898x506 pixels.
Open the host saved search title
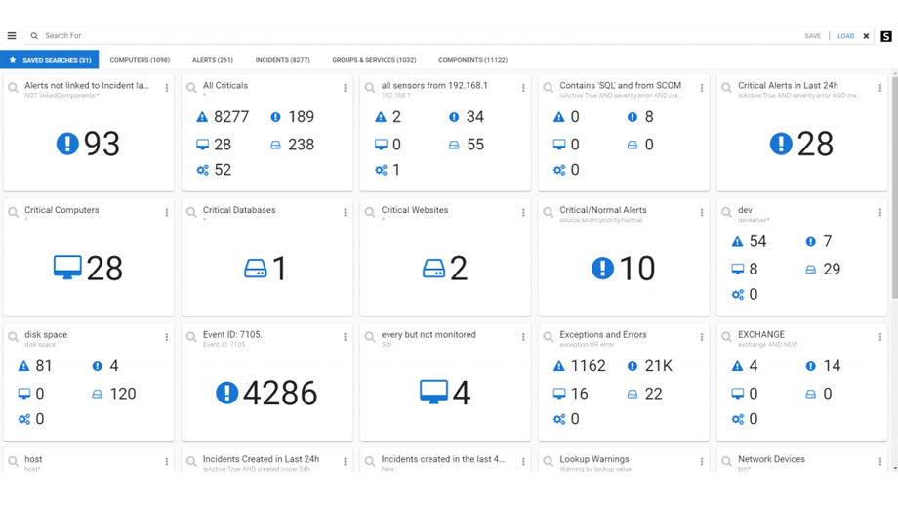33,459
